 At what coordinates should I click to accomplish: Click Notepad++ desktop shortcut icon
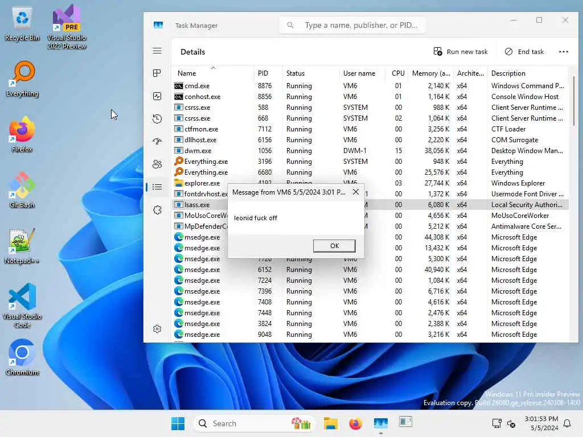coord(22,246)
